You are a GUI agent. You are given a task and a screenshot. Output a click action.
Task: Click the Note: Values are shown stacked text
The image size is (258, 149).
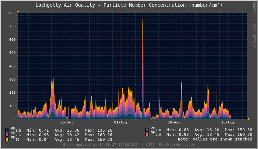point(215,139)
